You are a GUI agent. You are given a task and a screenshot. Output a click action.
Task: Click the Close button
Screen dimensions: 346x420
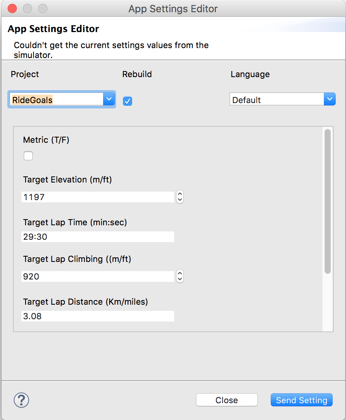click(227, 400)
